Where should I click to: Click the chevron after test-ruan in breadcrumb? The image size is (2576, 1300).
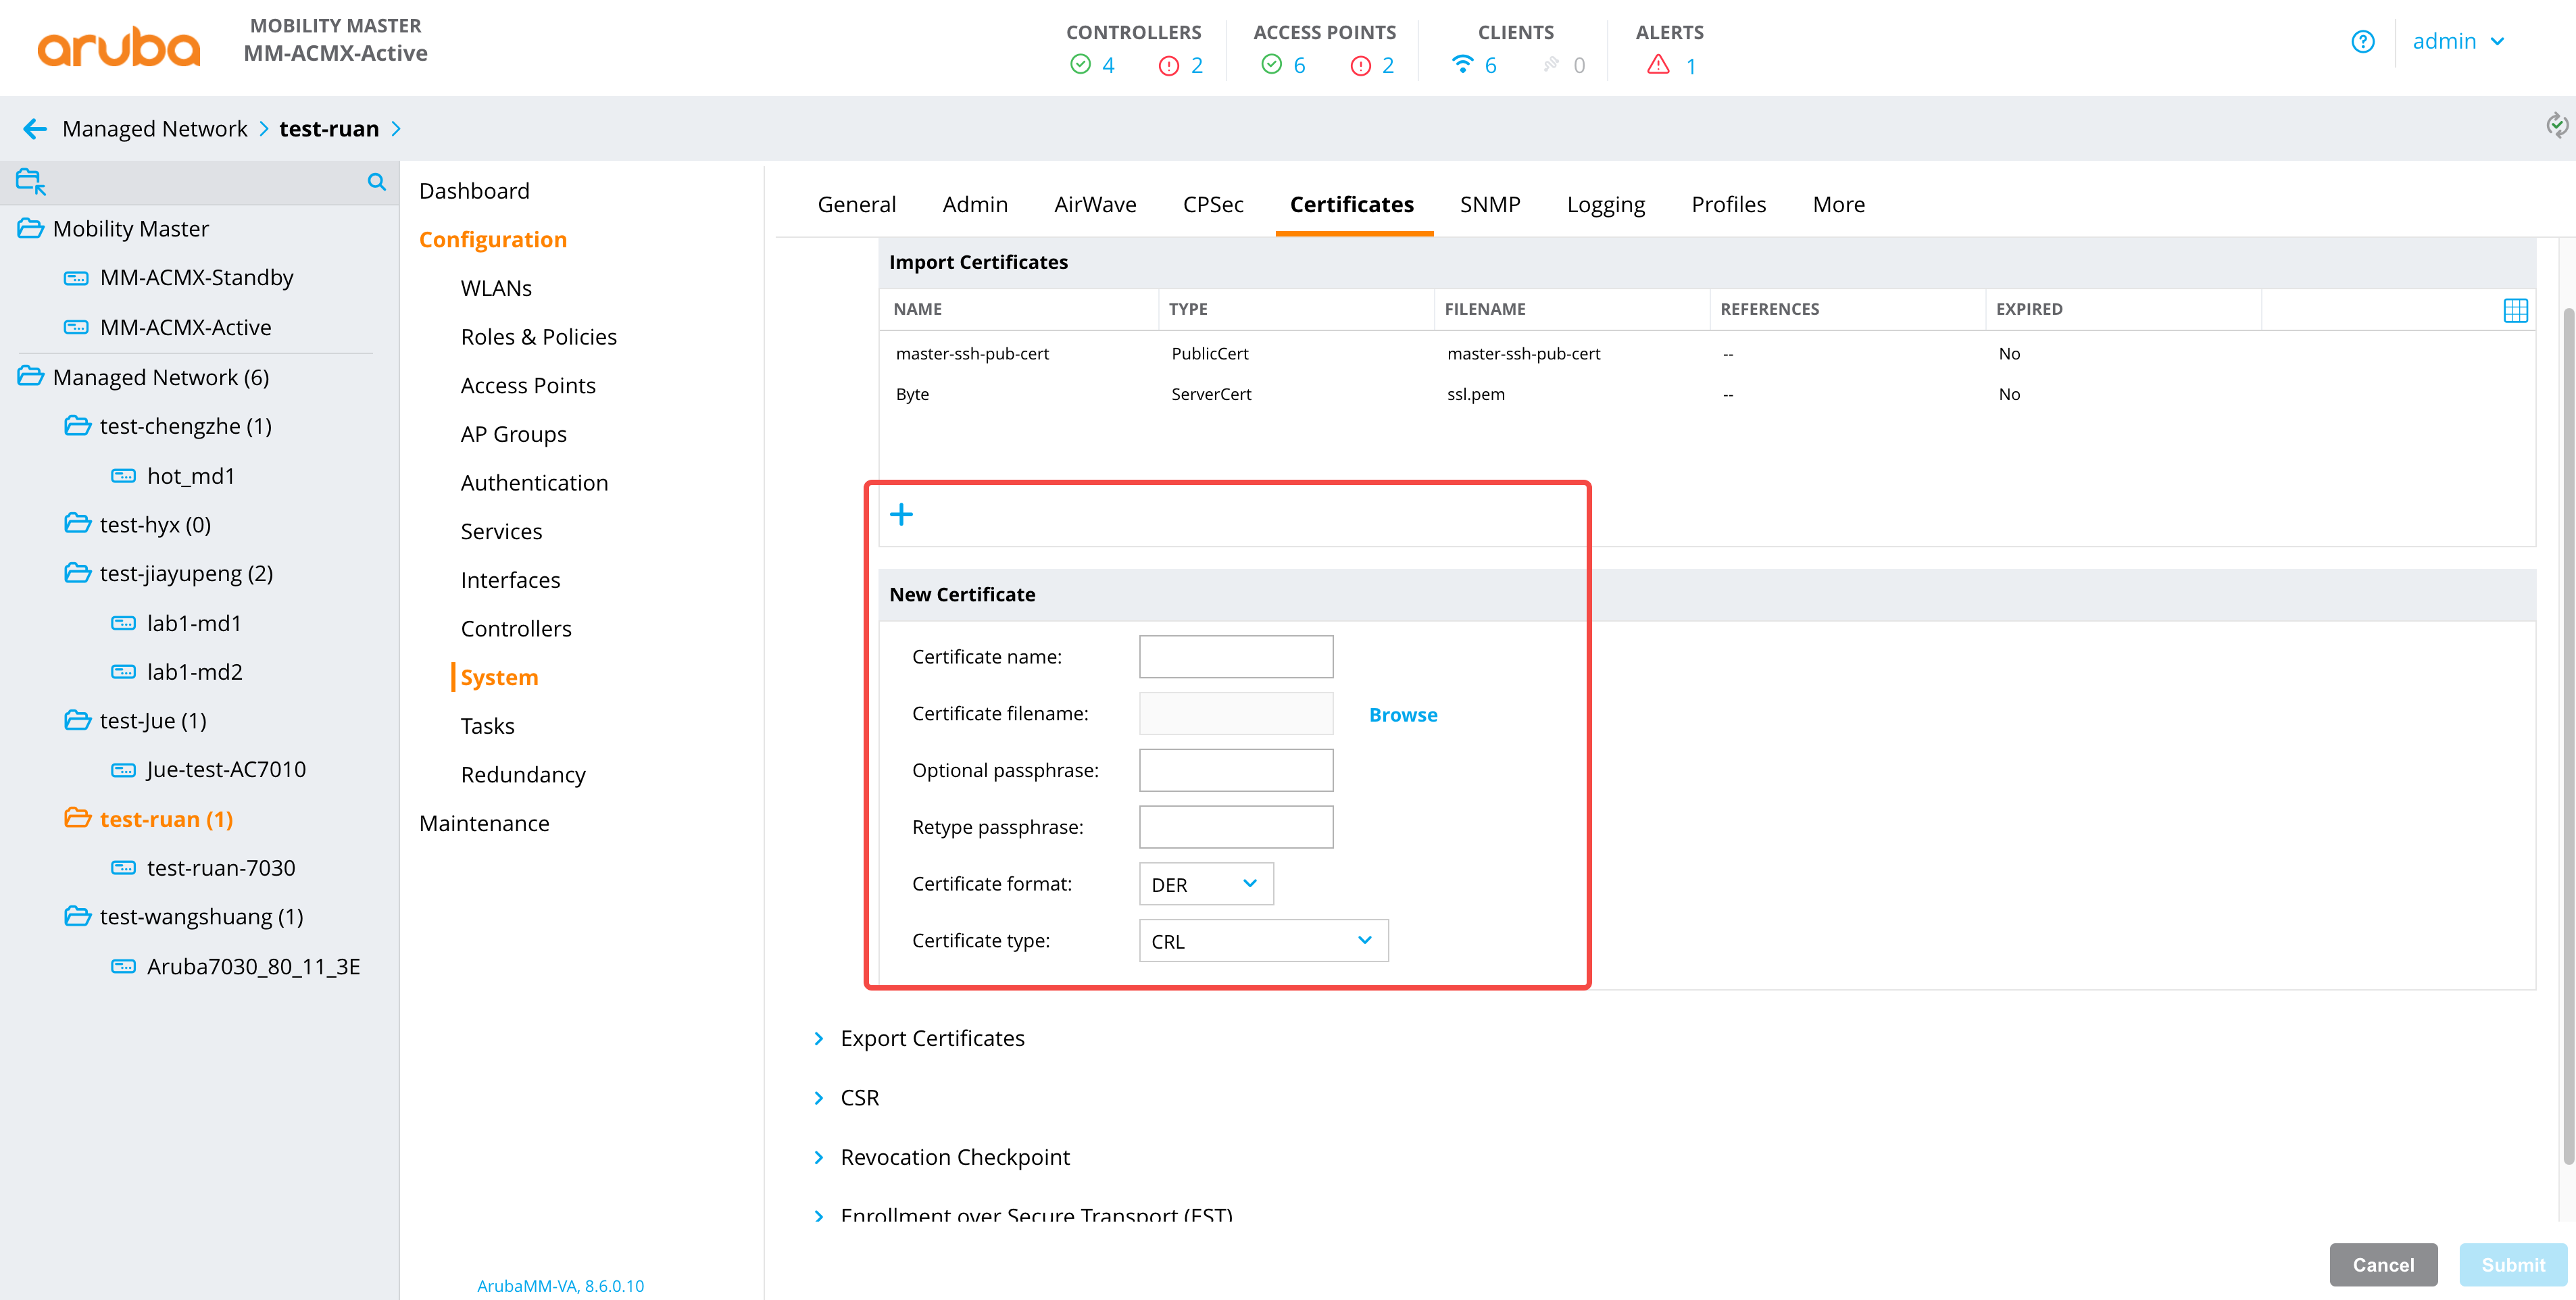point(396,129)
